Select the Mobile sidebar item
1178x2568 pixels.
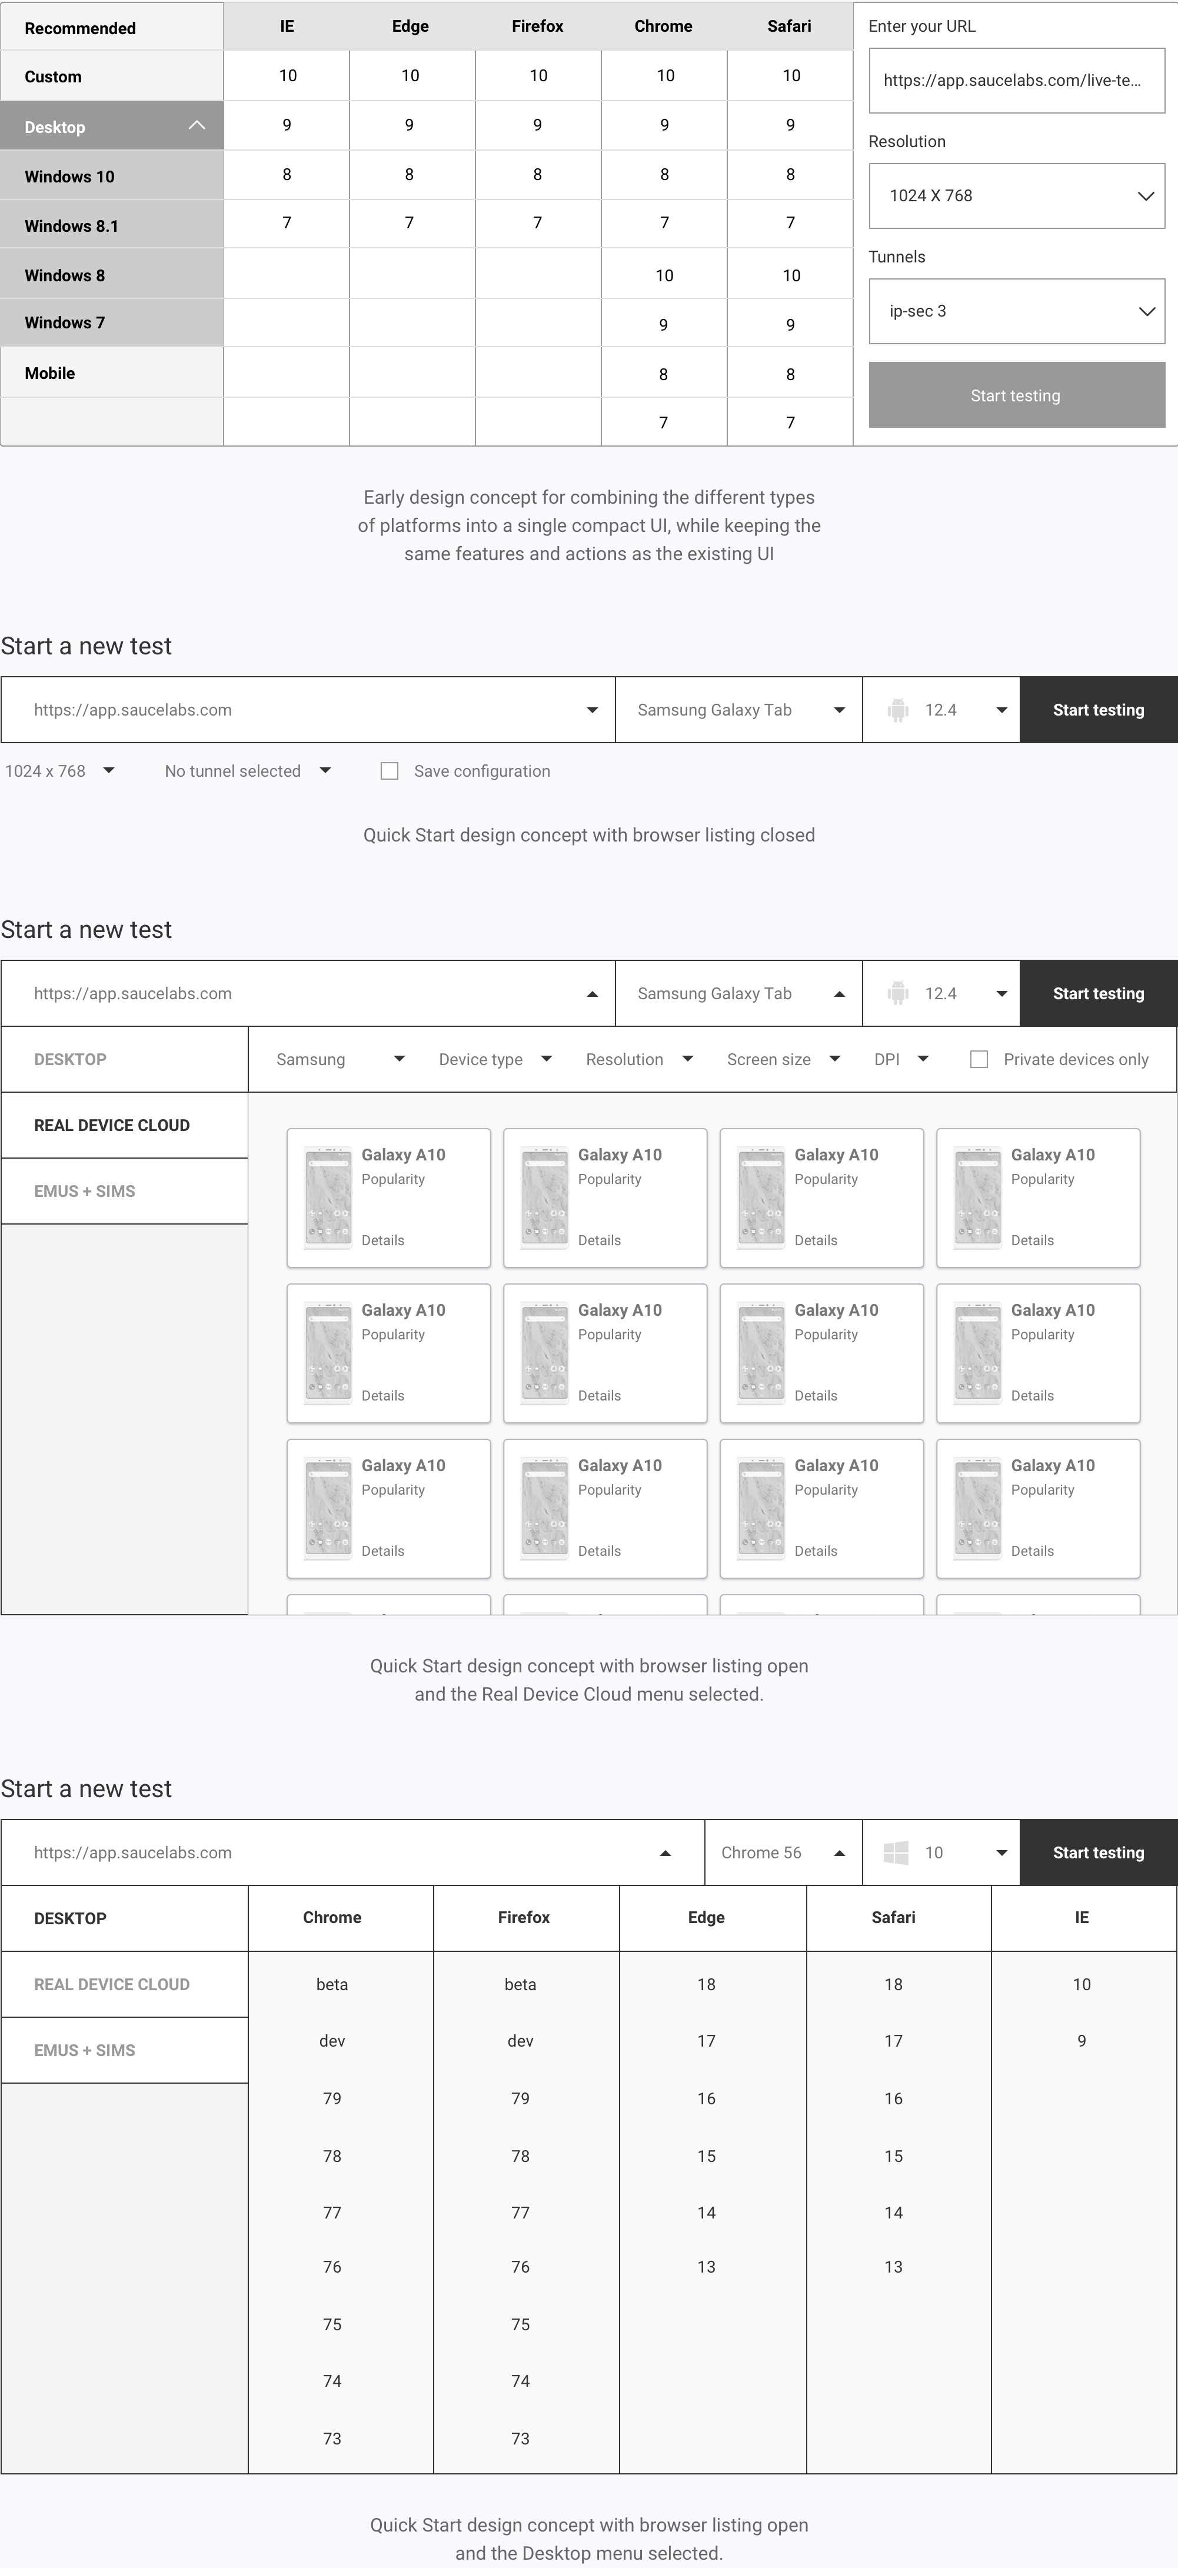112,373
